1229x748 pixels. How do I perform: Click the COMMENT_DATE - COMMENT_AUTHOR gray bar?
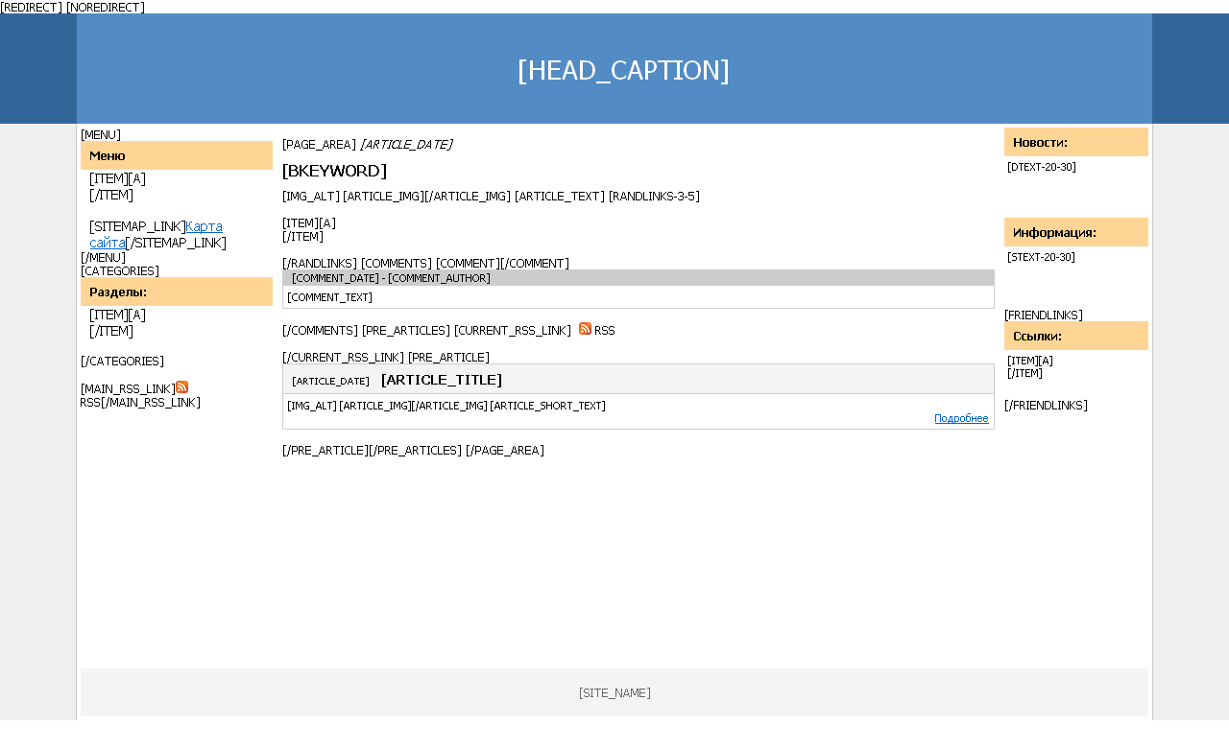639,278
